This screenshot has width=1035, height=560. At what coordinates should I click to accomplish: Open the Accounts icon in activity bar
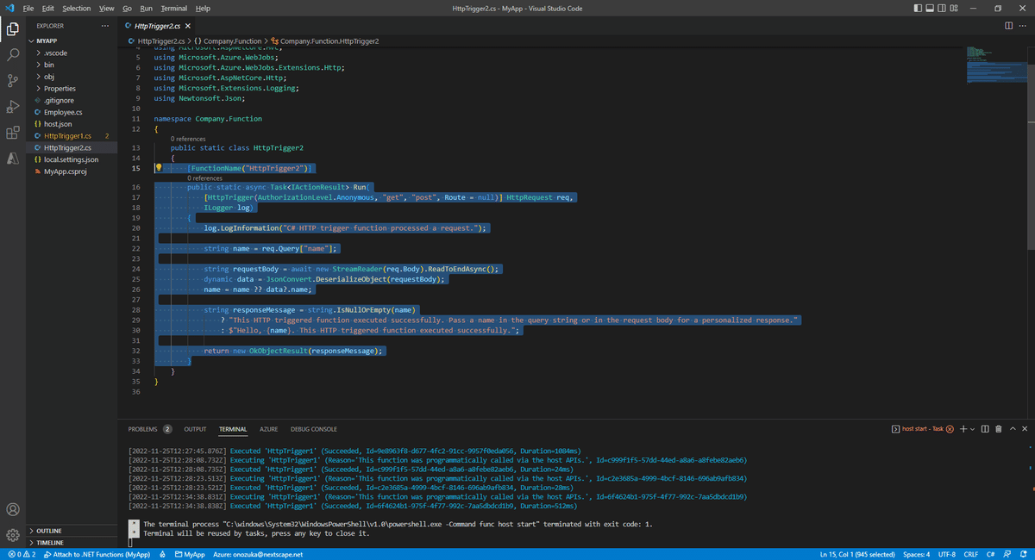click(12, 509)
